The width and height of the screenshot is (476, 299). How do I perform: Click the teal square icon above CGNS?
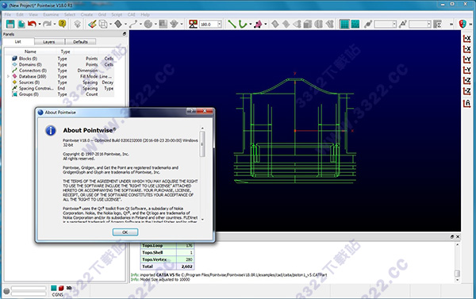(54, 288)
